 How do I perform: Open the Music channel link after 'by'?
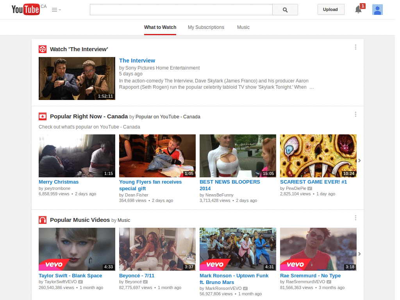tap(124, 220)
